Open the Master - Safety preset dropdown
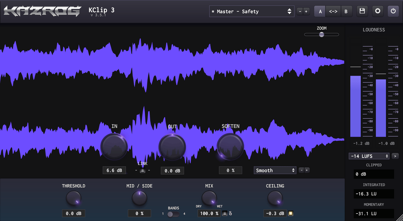This screenshot has height=221, width=403. click(x=252, y=12)
